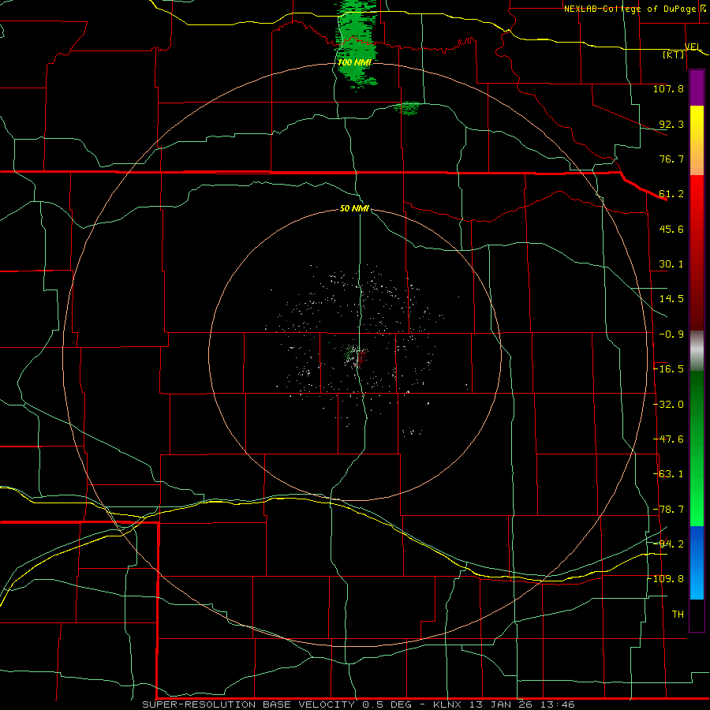
Task: Click the -109.8 velocity scale value
Action: (x=667, y=579)
